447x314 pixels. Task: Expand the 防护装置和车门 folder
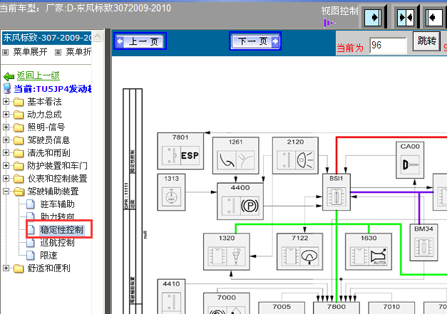point(6,165)
